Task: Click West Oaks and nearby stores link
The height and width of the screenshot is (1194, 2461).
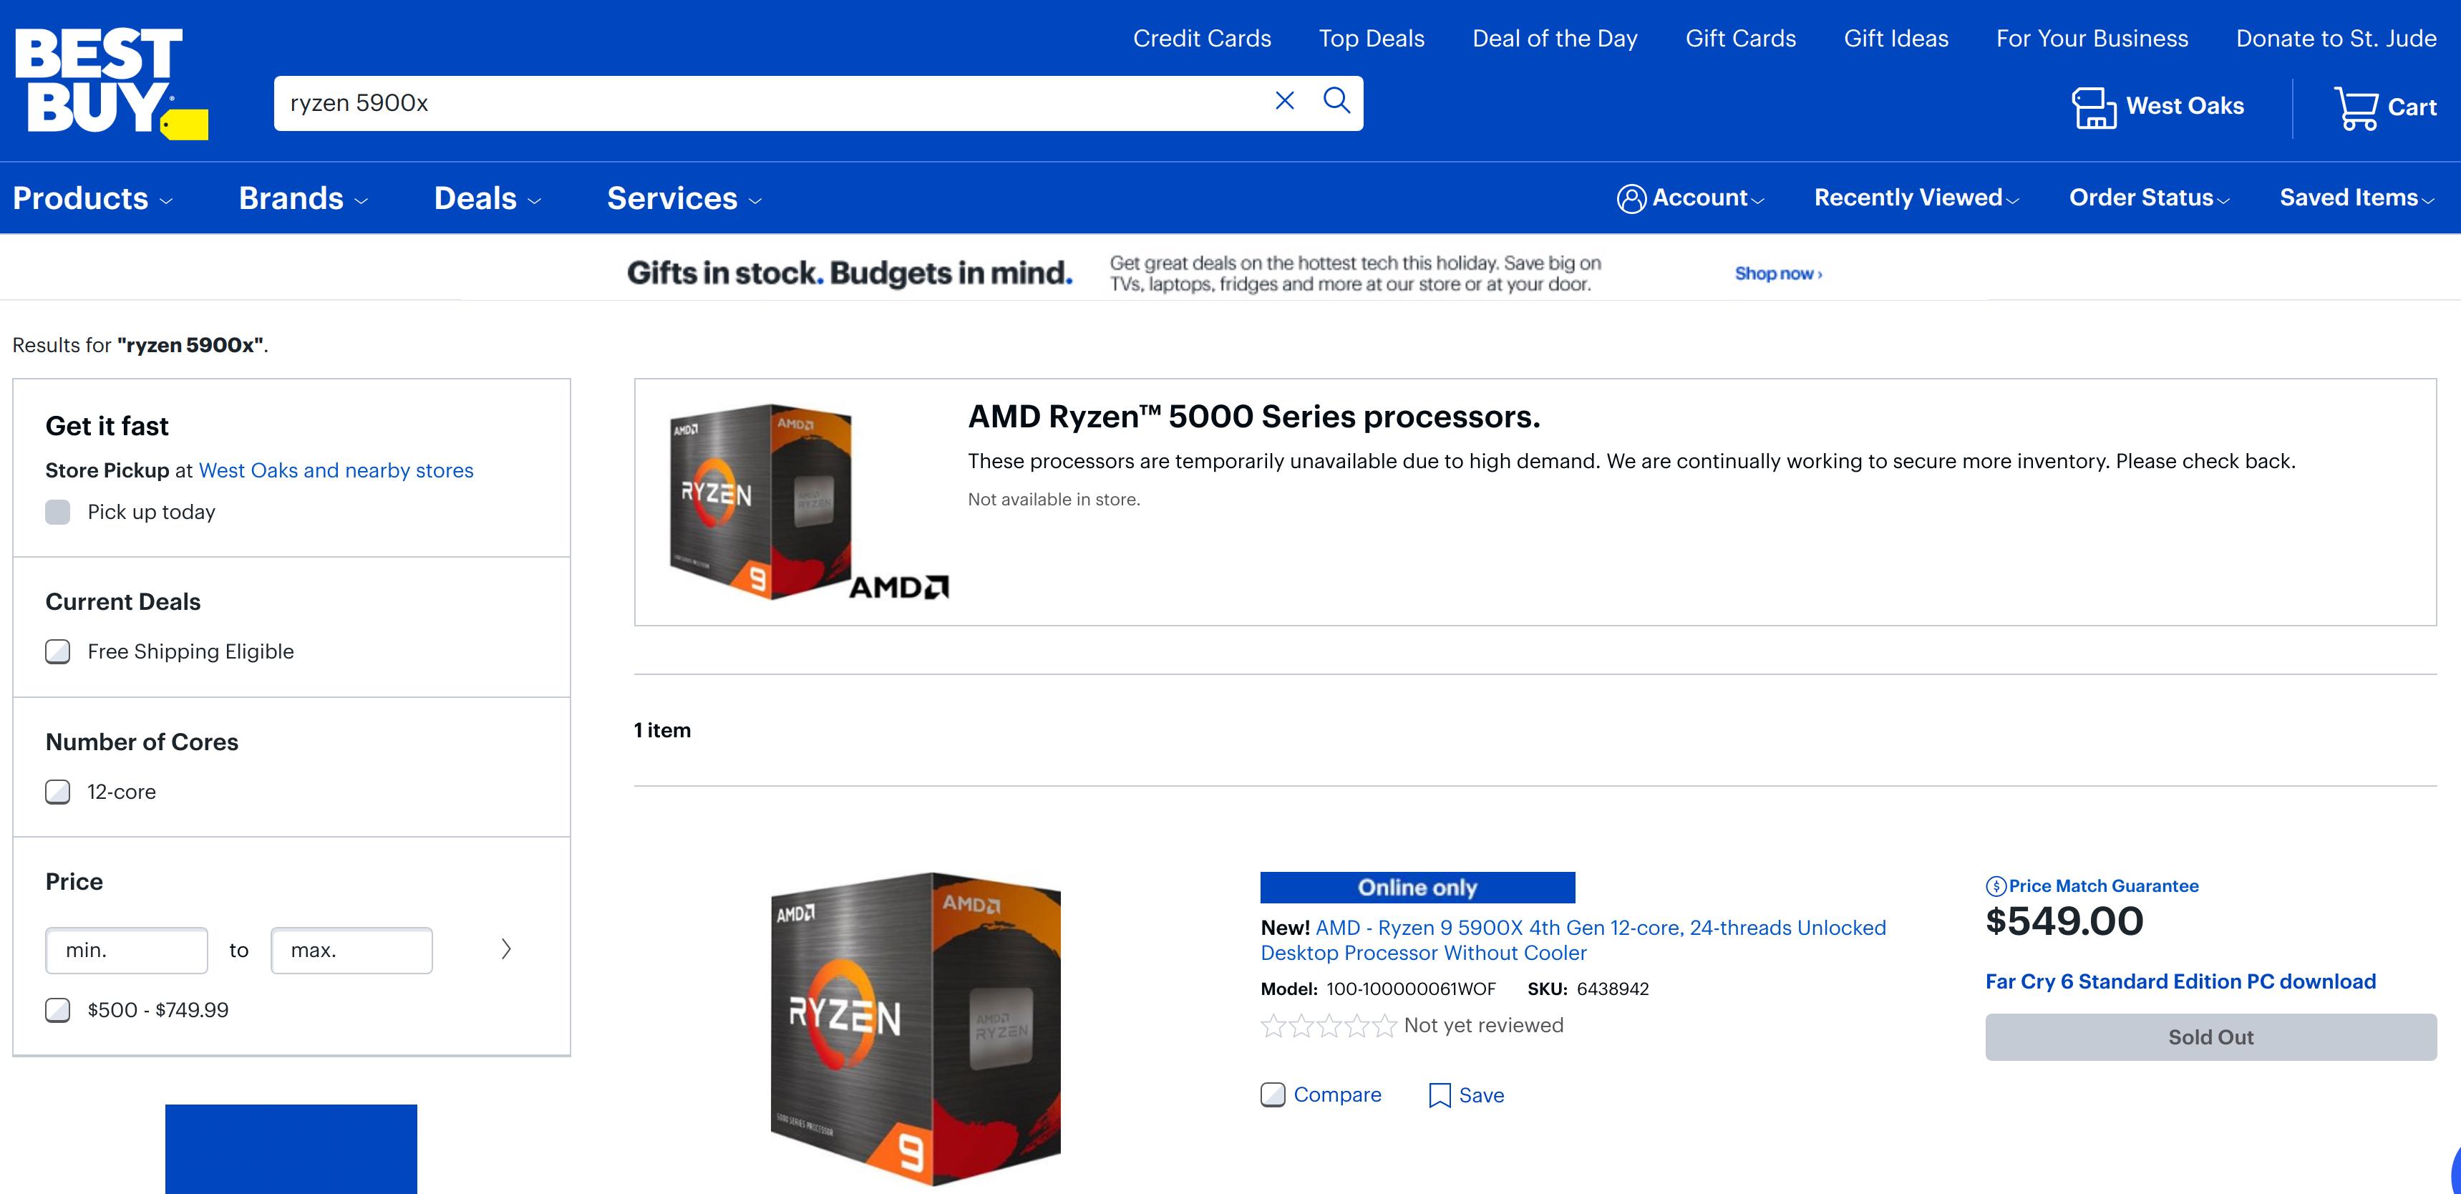Action: pos(335,470)
